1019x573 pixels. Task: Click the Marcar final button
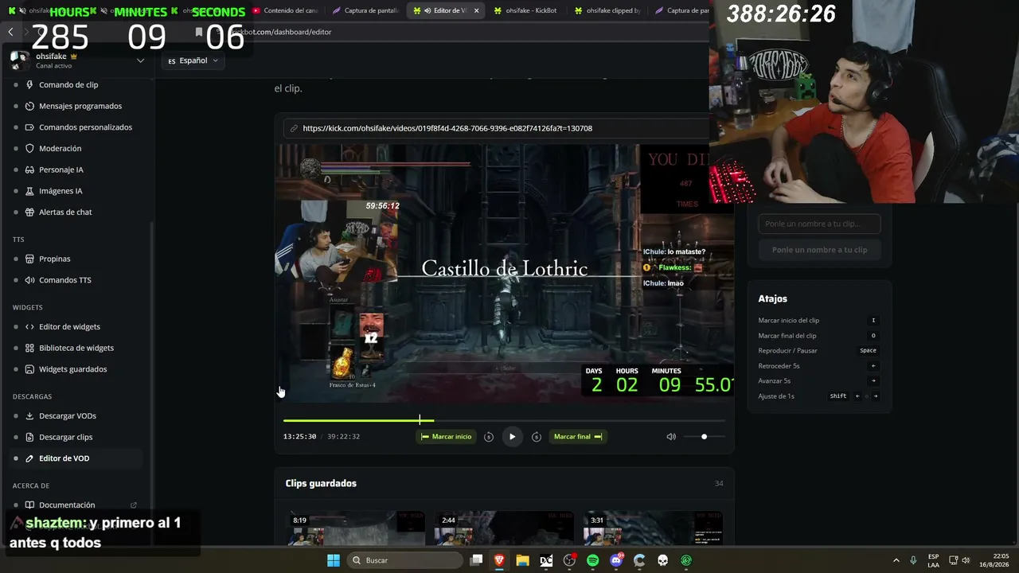point(578,436)
